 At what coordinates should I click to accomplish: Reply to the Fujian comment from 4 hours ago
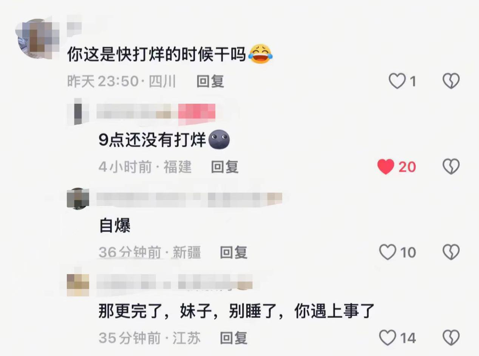pyautogui.click(x=225, y=167)
